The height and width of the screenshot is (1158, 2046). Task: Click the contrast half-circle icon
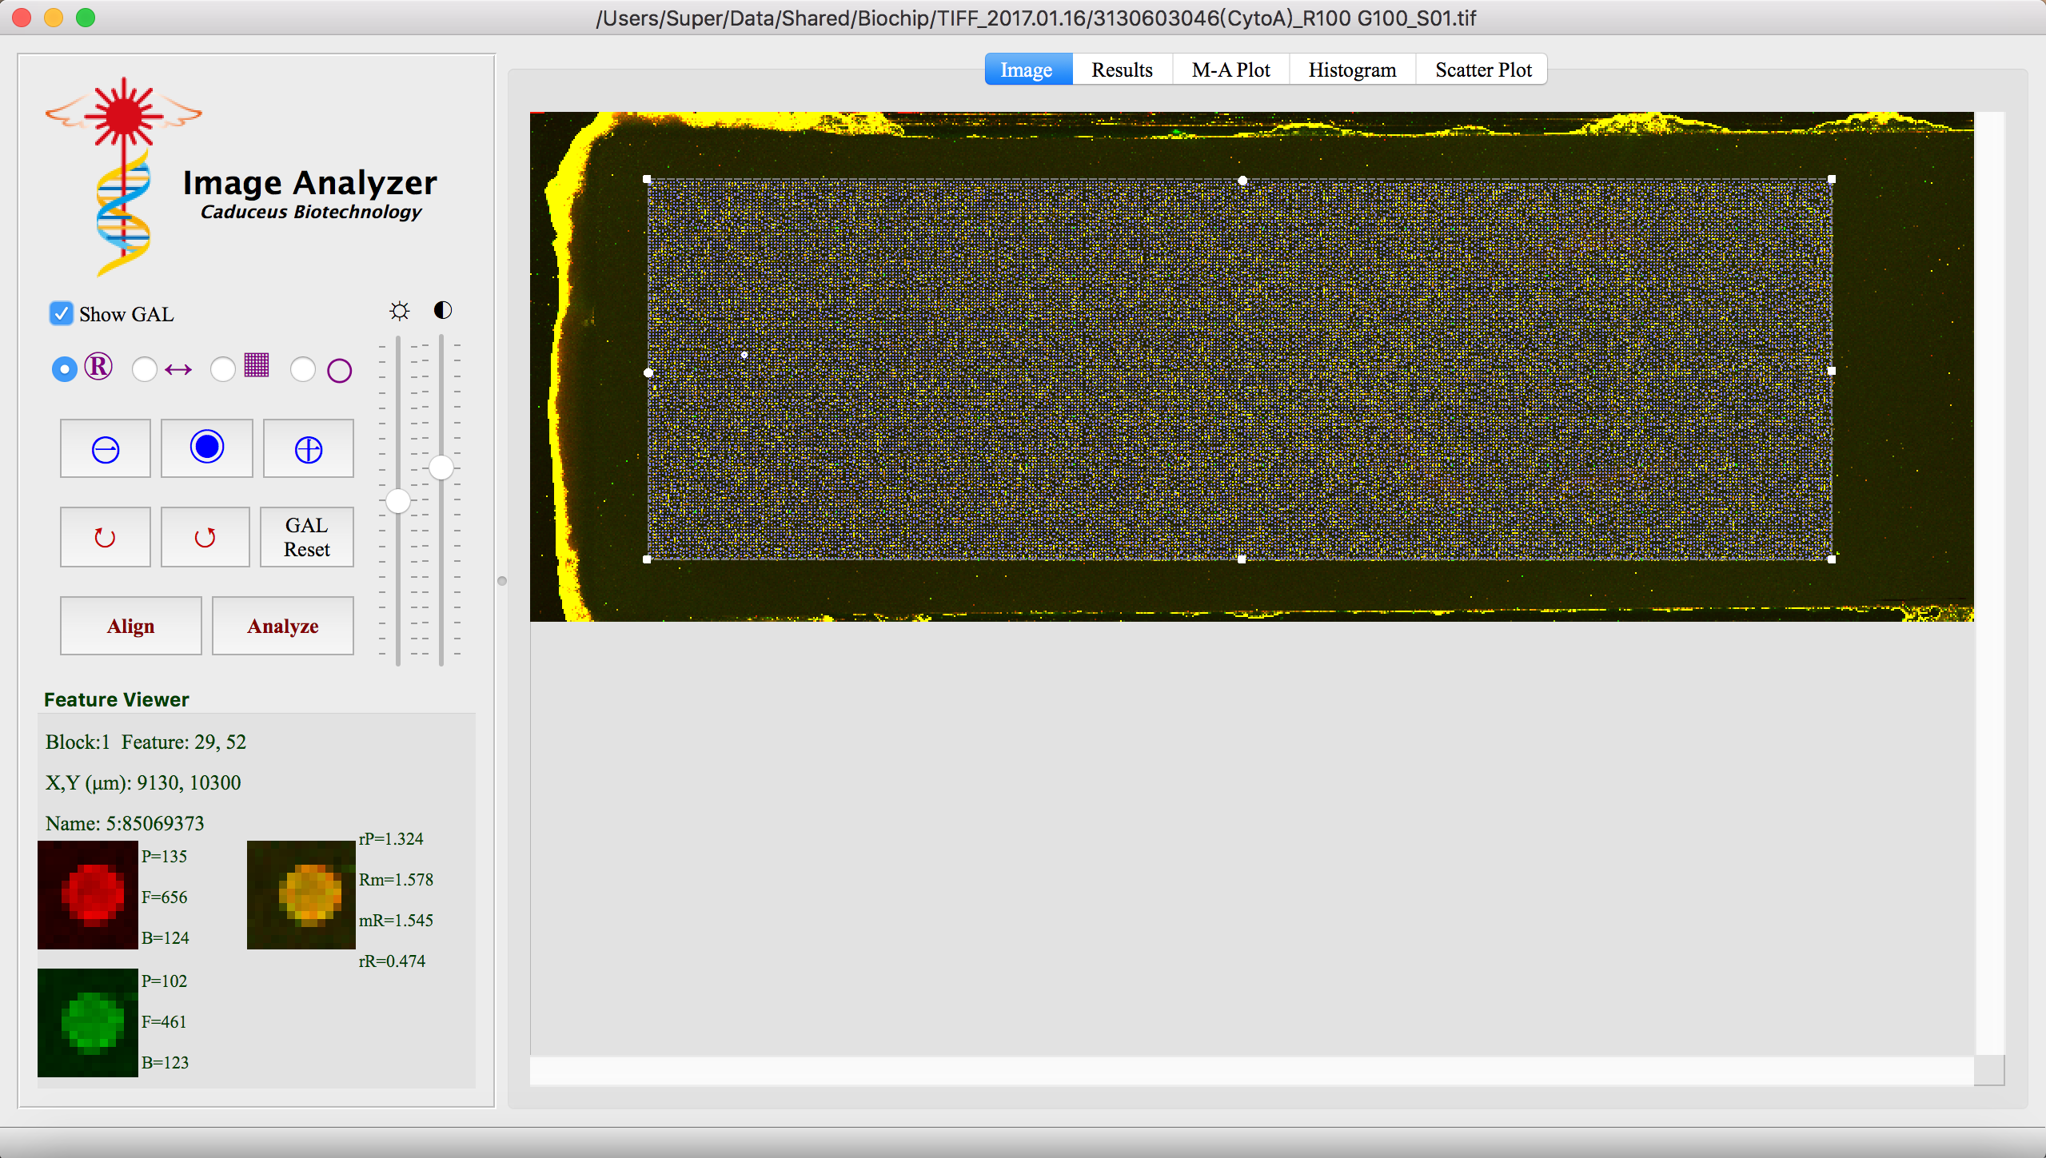pyautogui.click(x=443, y=310)
